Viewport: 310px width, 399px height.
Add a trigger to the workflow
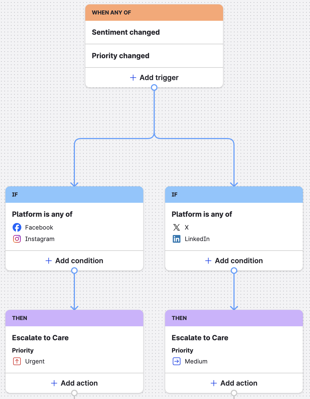pyautogui.click(x=154, y=78)
